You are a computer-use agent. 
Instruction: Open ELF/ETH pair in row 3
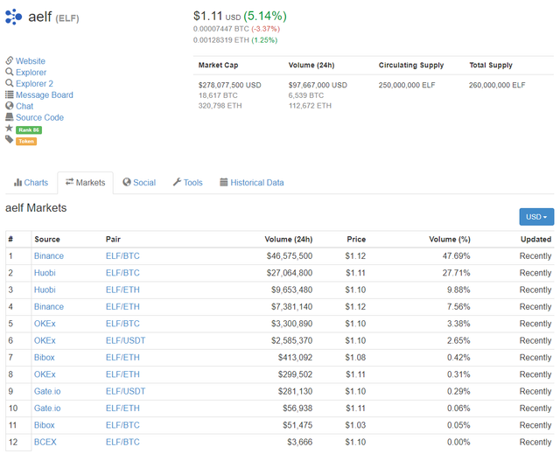pyautogui.click(x=122, y=290)
